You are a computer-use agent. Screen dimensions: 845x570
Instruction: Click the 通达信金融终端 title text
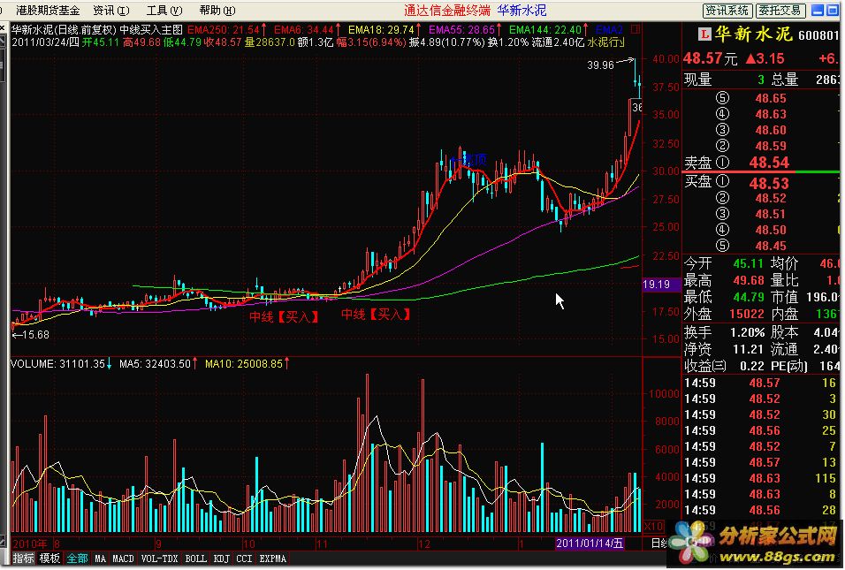(447, 11)
